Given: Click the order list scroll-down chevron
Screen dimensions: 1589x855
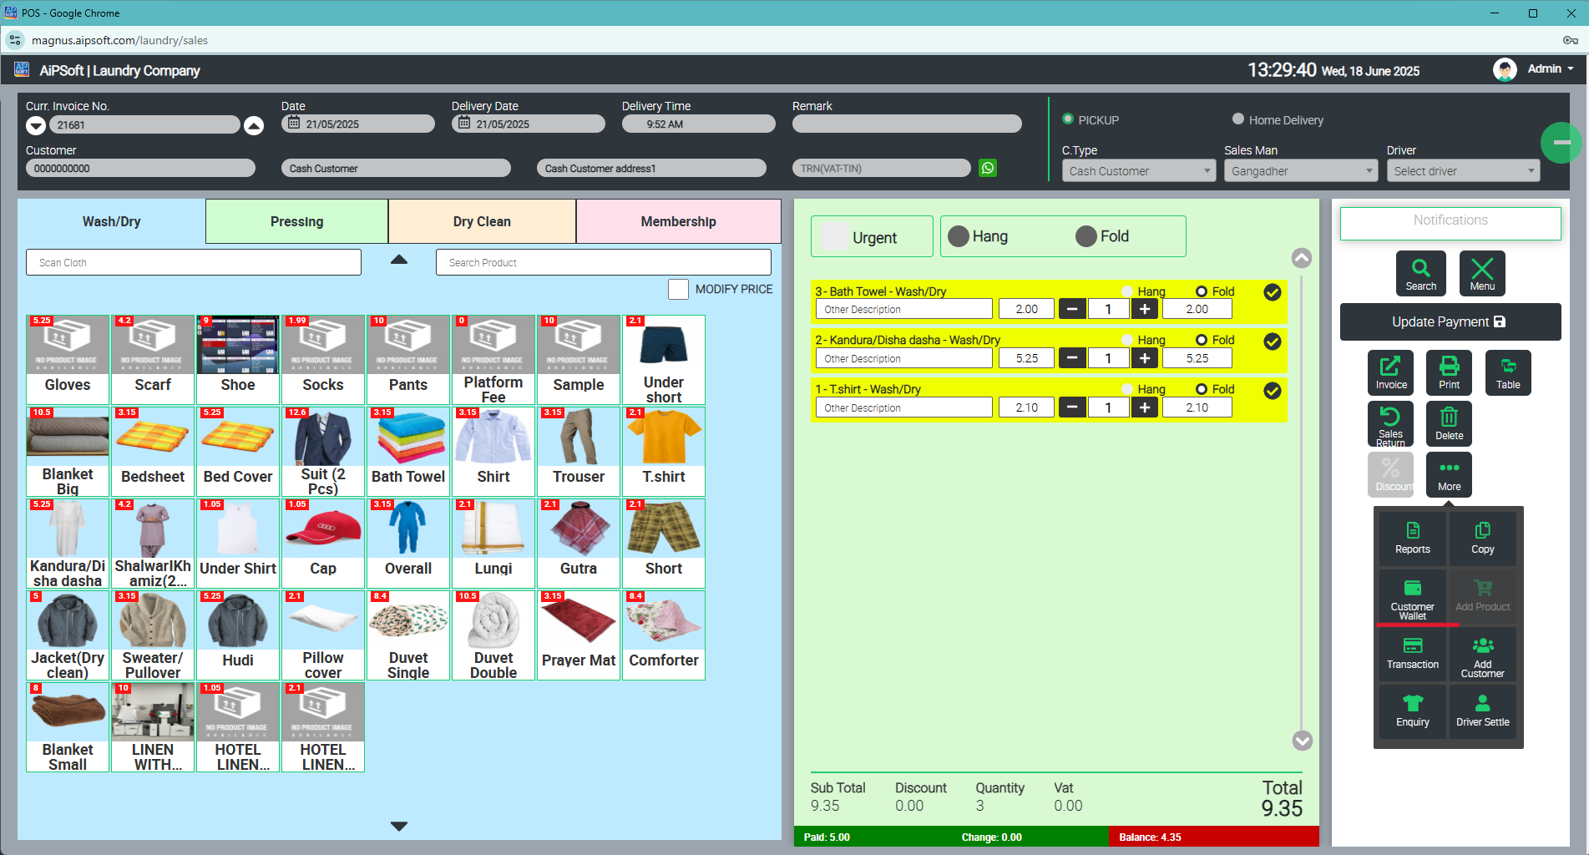Looking at the screenshot, I should [x=1302, y=741].
